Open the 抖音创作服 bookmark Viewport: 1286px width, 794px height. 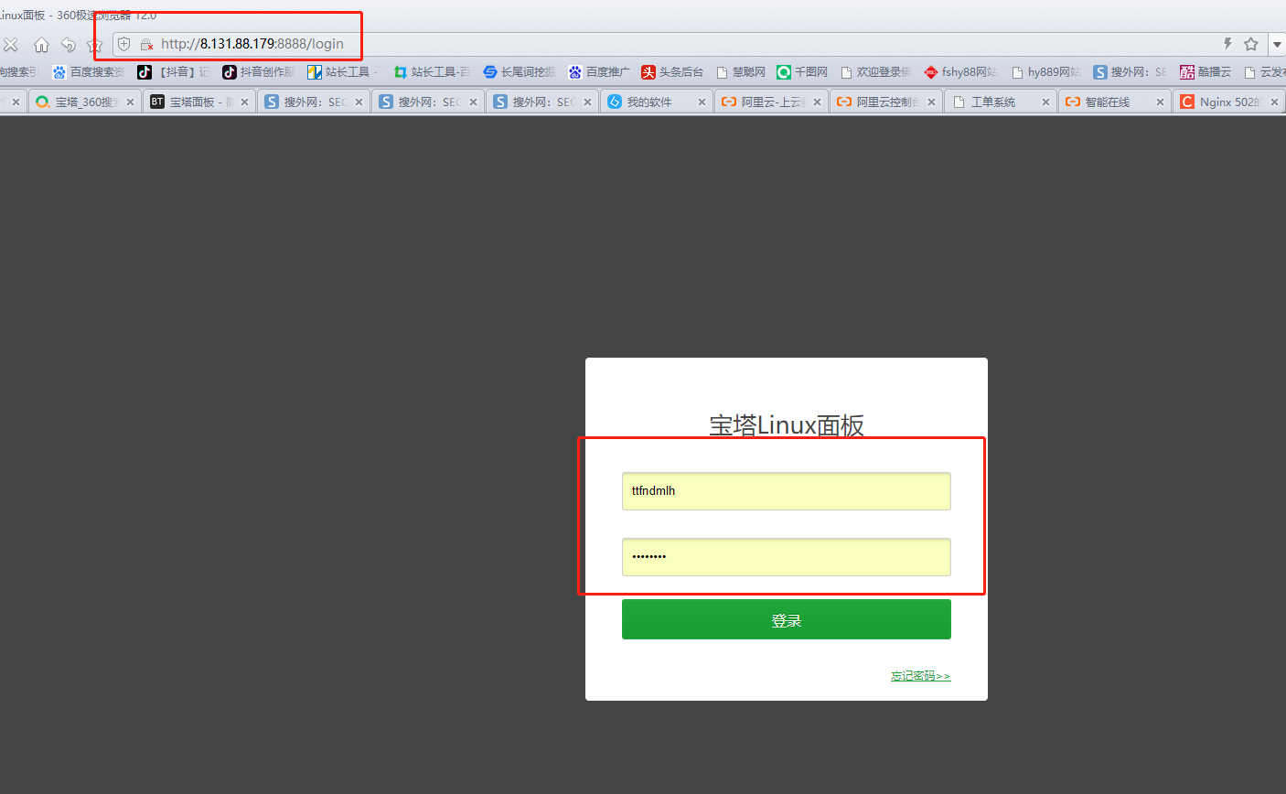[259, 72]
